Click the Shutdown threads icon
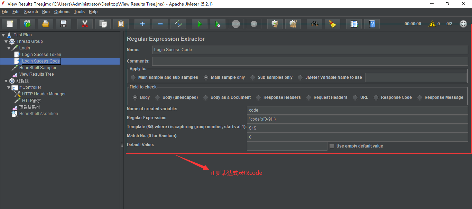Viewport: 472px width, 209px height. pyautogui.click(x=253, y=24)
